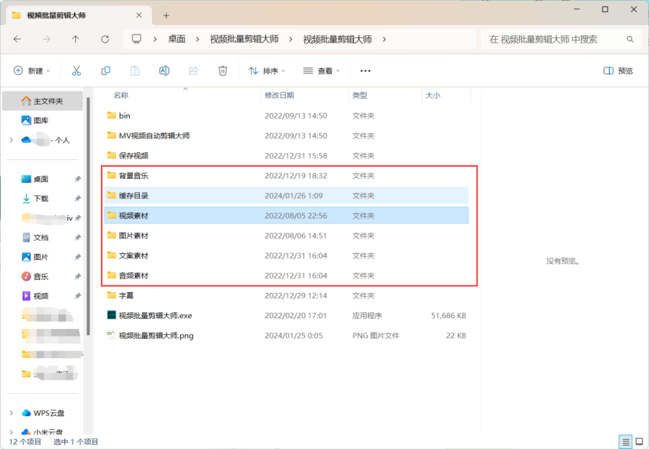Go up one folder level arrow
Viewport: 649px width, 449px height.
point(75,39)
